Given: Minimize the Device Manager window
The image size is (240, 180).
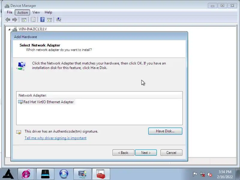Looking at the screenshot, I should [x=212, y=6].
